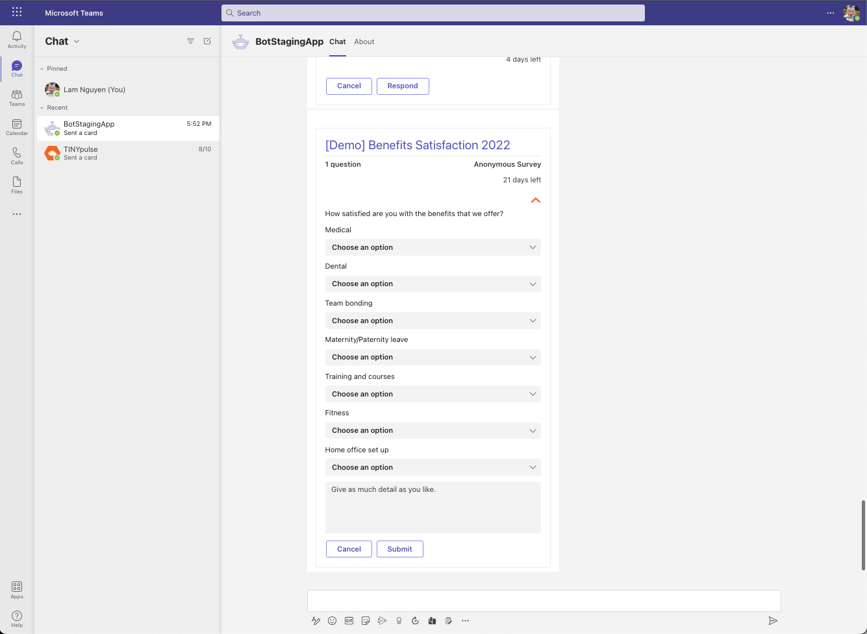
Task: Open the notes/forms icon in compose toolbar
Action: 449,620
